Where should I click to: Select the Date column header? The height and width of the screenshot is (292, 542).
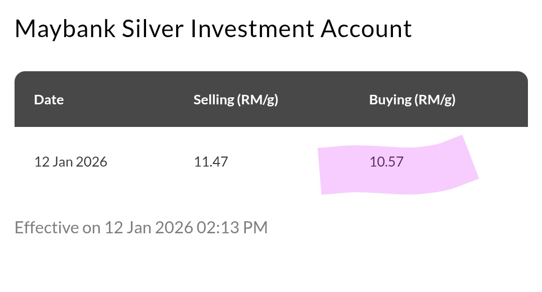pyautogui.click(x=49, y=99)
